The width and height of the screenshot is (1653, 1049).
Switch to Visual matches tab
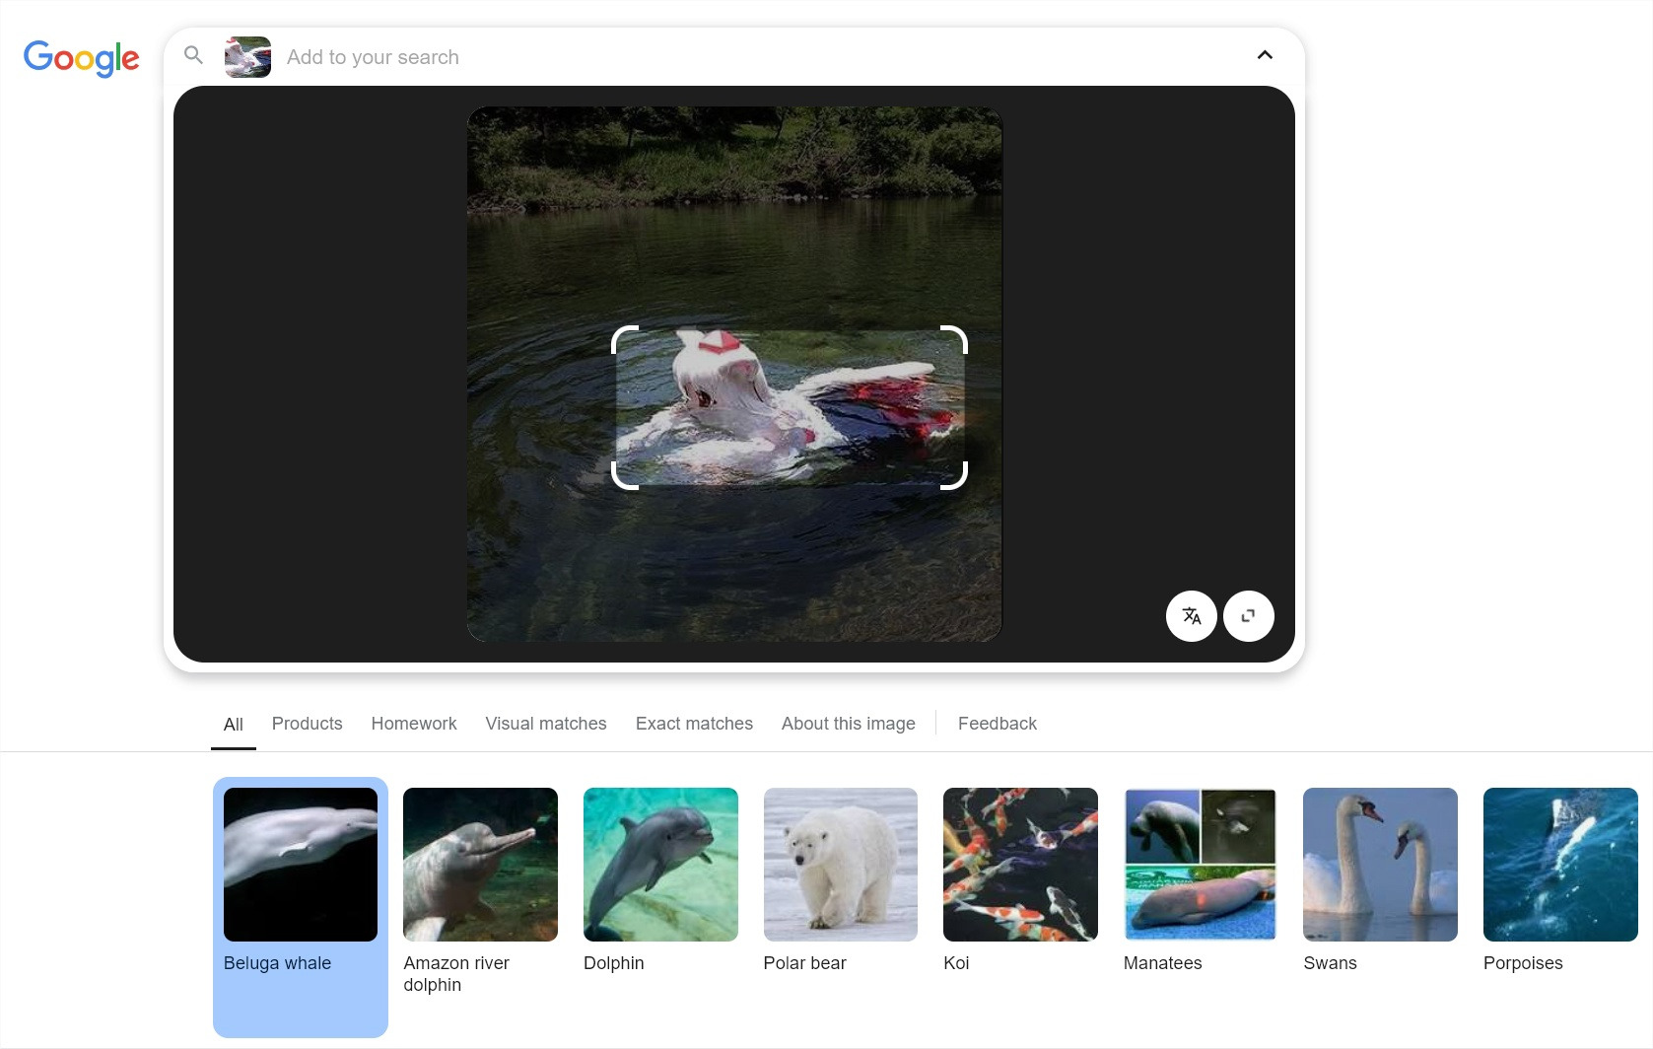coord(546,724)
